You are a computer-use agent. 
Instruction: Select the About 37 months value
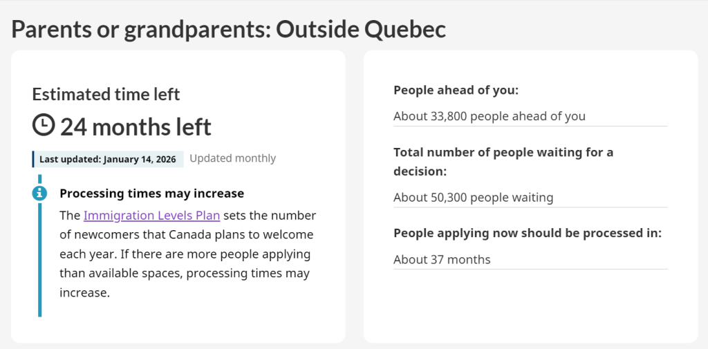[442, 260]
